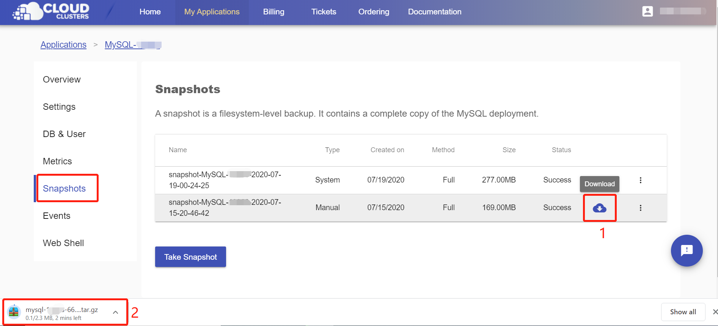718x326 pixels.
Task: Open the Billing page
Action: click(273, 12)
